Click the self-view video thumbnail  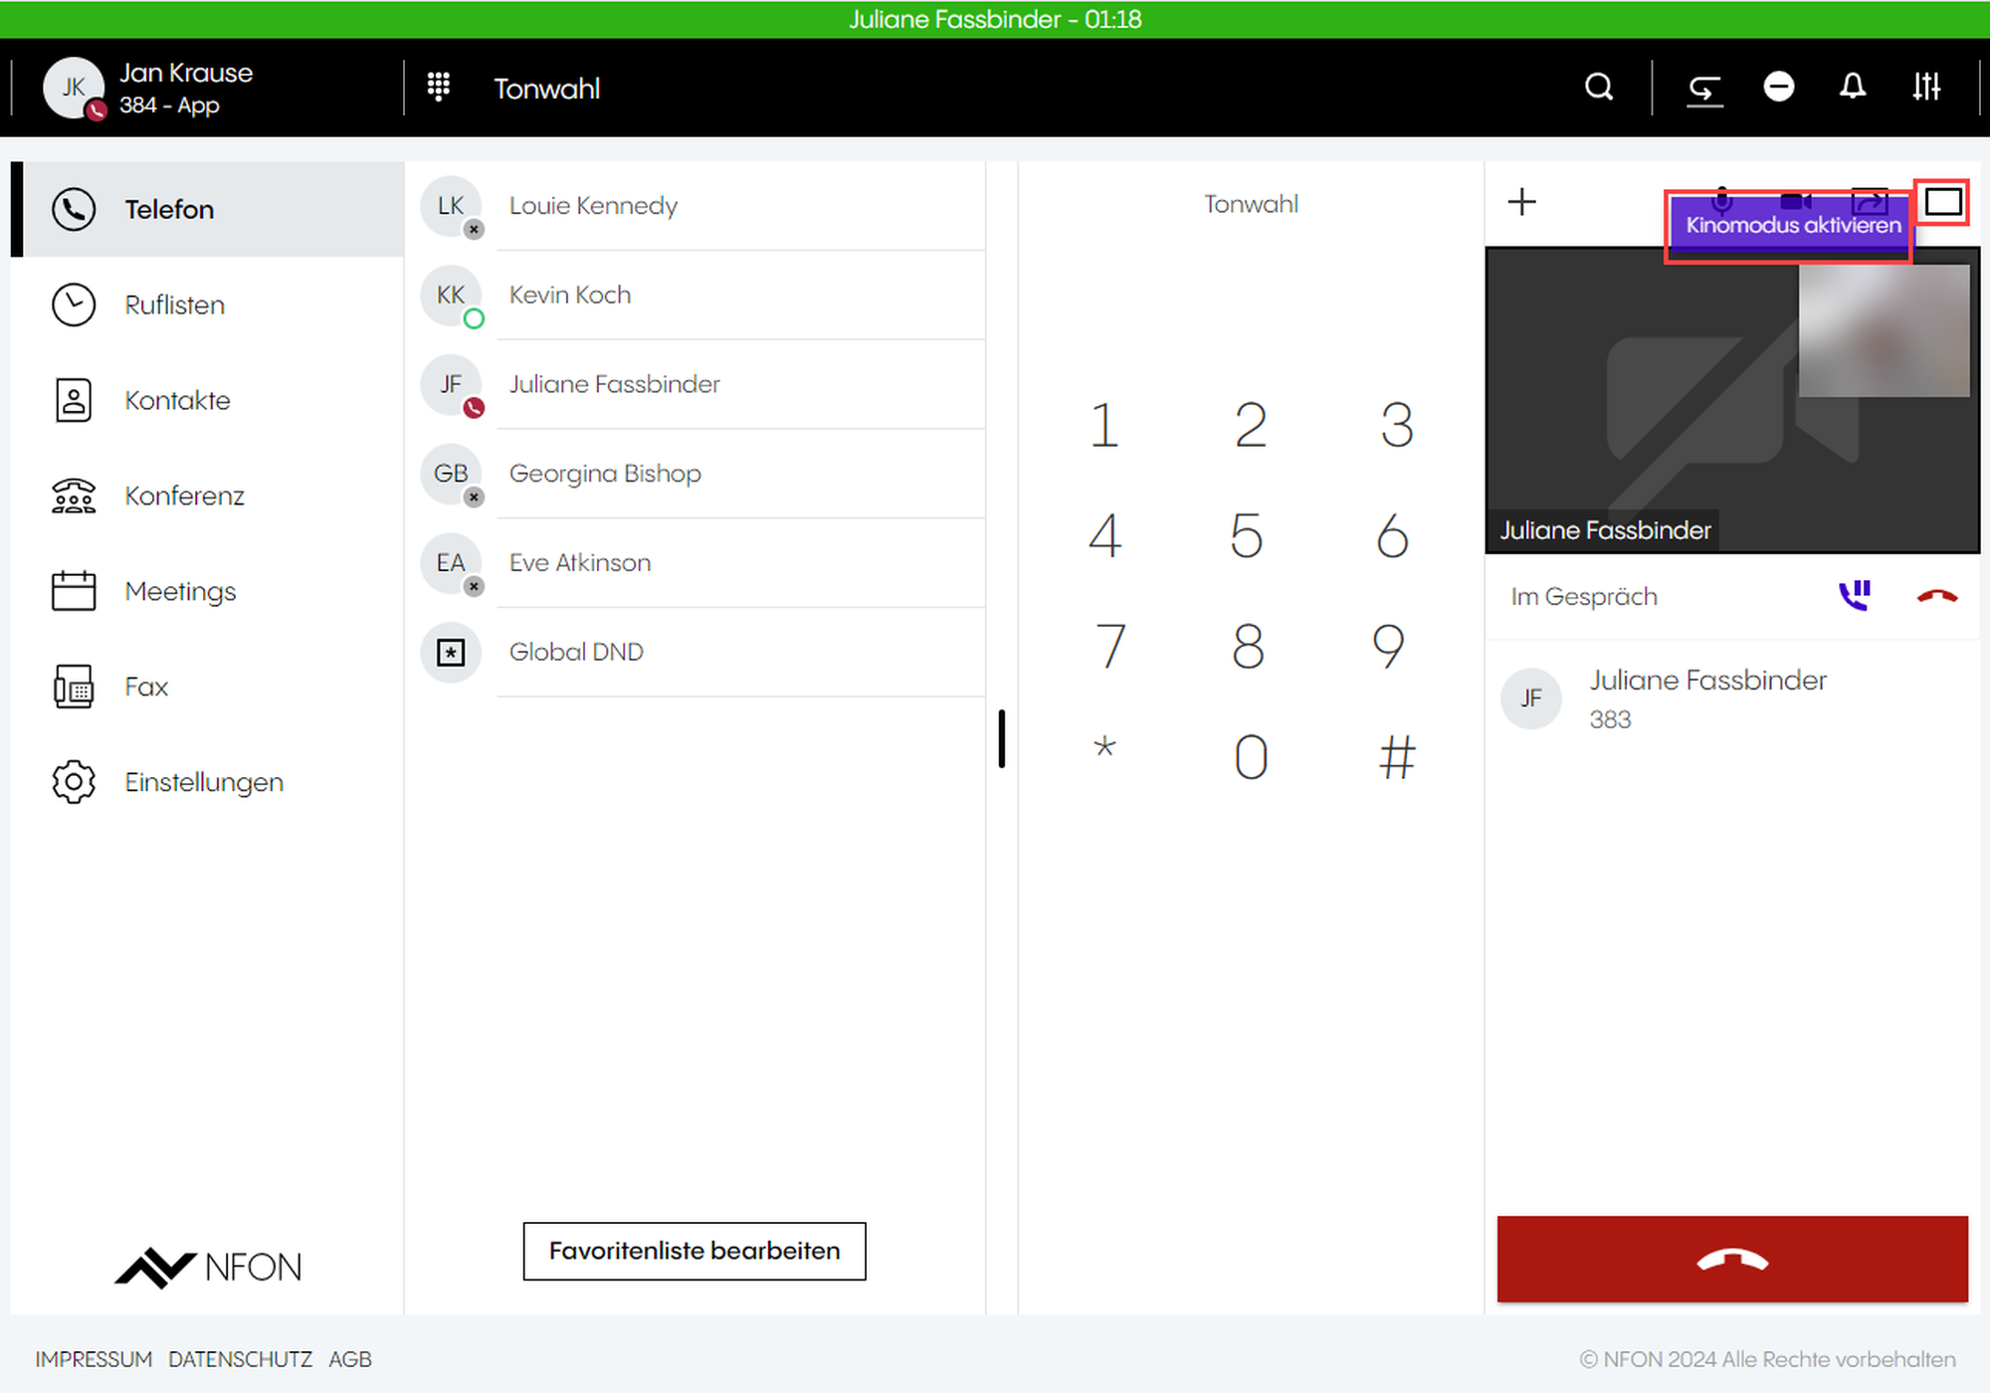tap(1883, 331)
